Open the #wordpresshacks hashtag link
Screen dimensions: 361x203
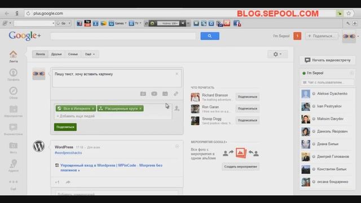(x=68, y=153)
